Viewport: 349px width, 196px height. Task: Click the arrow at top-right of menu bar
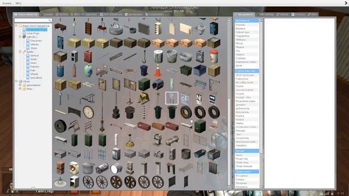(x=346, y=3)
